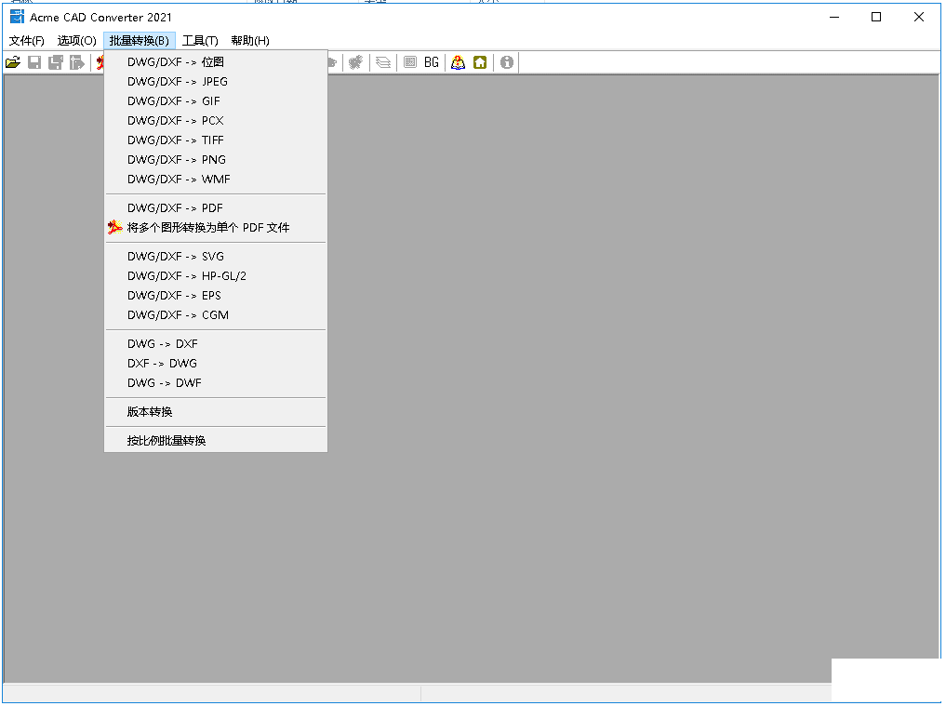
Task: Click the pan/redraw tool icon
Action: point(356,62)
